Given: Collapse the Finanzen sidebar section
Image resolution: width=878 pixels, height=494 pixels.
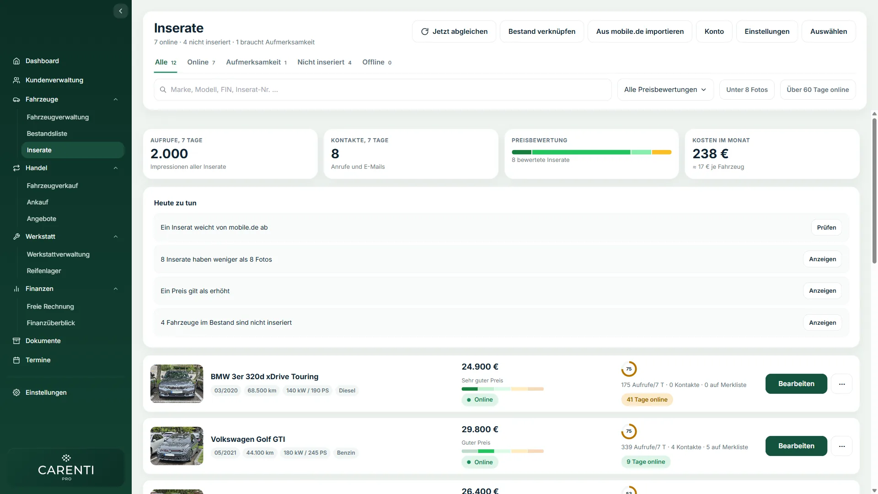Looking at the screenshot, I should [116, 289].
